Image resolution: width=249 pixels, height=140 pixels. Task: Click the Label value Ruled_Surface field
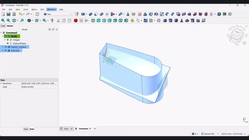pos(39,87)
